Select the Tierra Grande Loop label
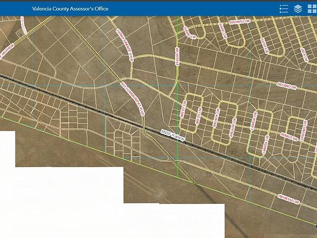Image resolution: width=317 pixels, height=238 pixels. (125, 45)
